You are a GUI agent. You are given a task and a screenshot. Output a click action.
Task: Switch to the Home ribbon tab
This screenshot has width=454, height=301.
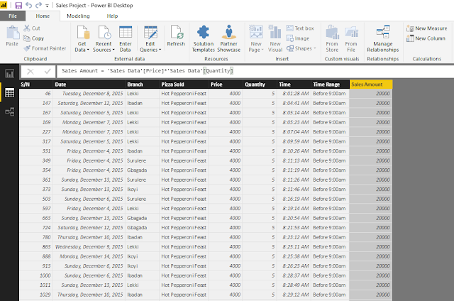(x=43, y=16)
